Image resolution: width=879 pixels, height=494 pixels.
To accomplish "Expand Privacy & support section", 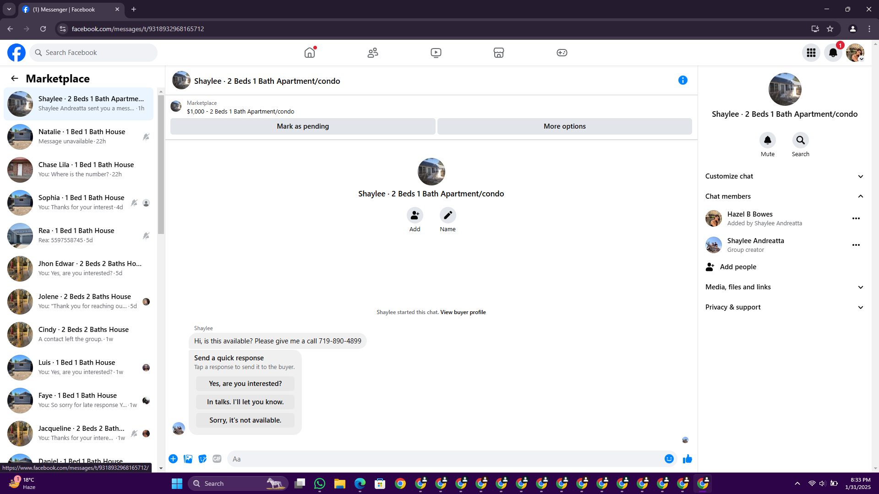I will pyautogui.click(x=784, y=307).
